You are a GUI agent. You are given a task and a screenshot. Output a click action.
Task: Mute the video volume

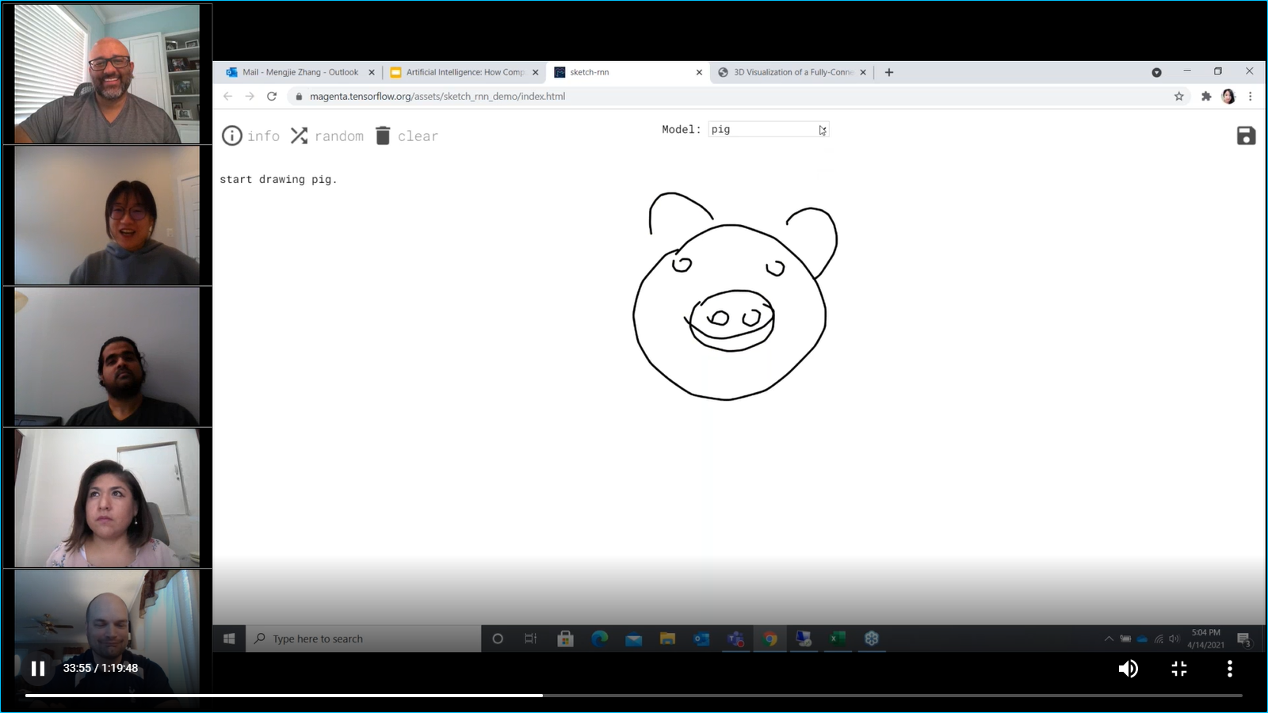coord(1128,669)
